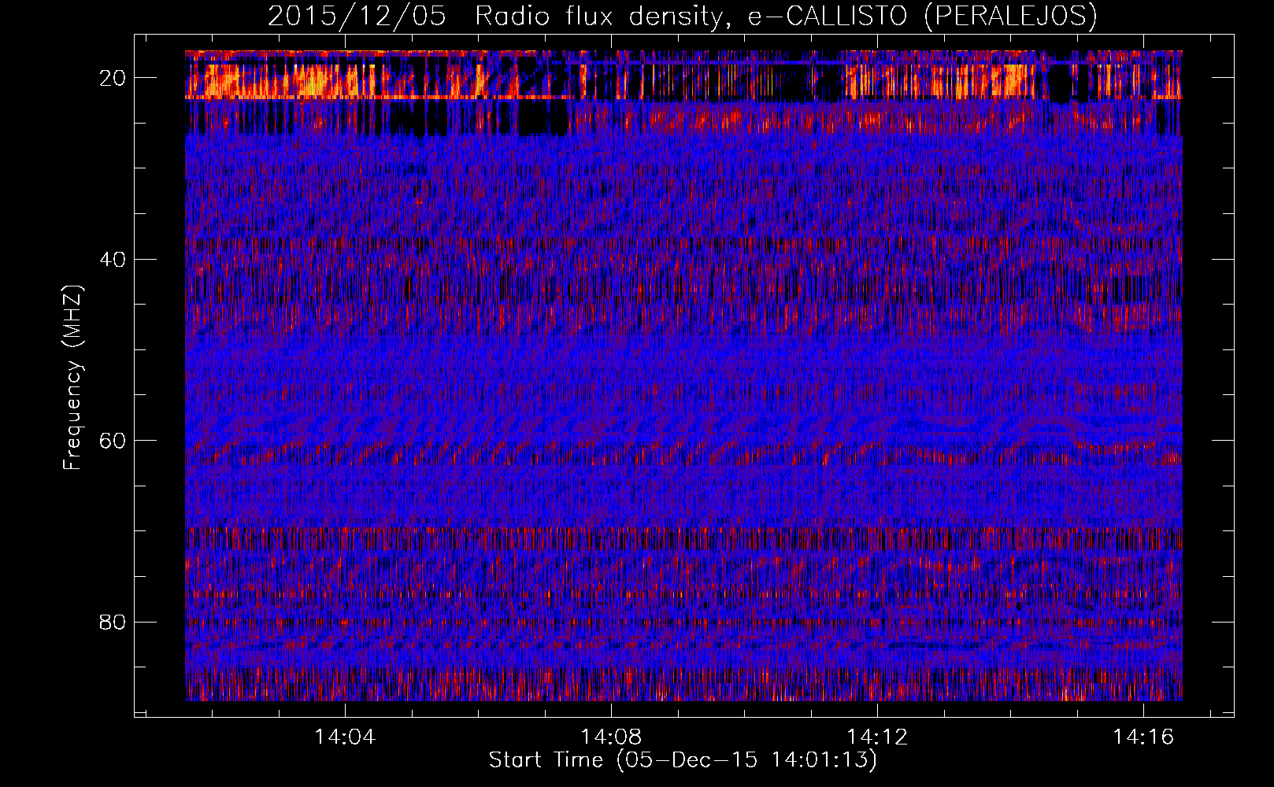Click the "Frequency (MHZ)" y-axis label
1274x787 pixels.
pos(72,378)
